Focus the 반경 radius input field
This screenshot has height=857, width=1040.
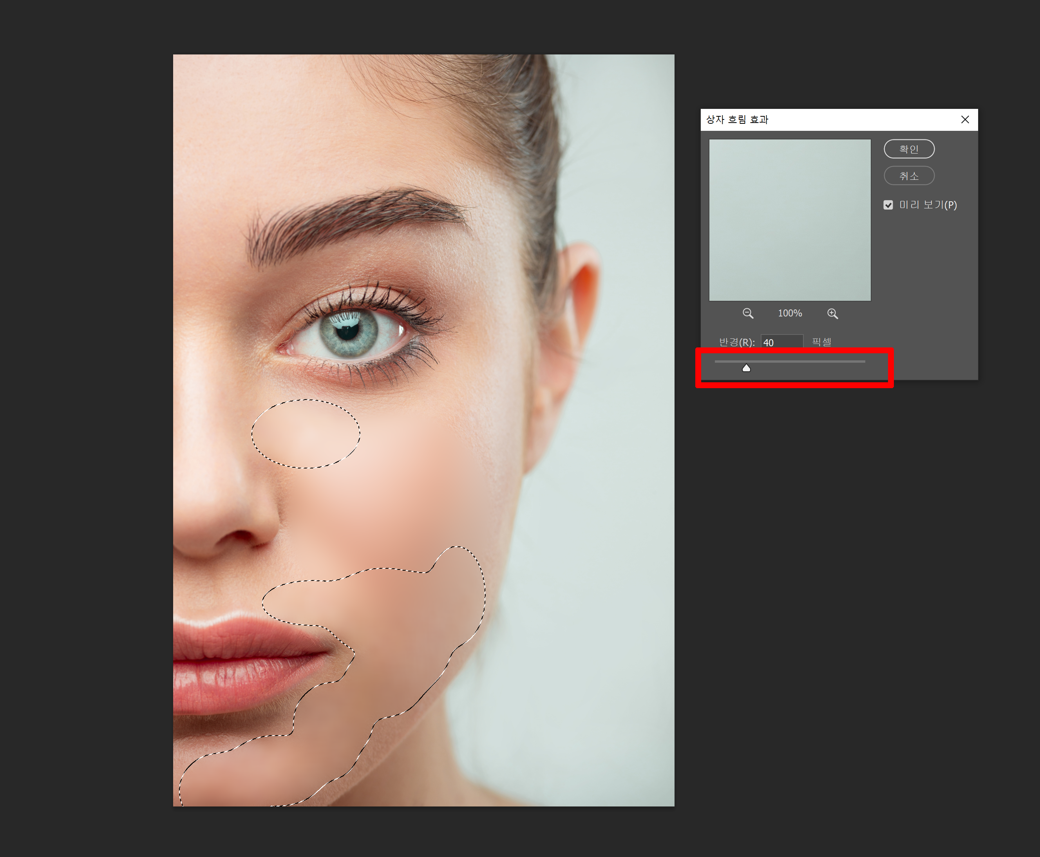point(781,342)
